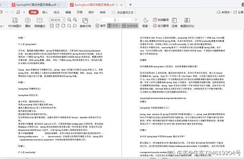Click the 点此查找文本 search field
Viewport: 244px width, 159px height.
coord(125,12)
